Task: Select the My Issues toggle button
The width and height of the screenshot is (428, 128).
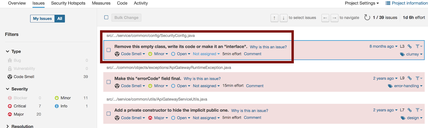Action: pyautogui.click(x=42, y=19)
